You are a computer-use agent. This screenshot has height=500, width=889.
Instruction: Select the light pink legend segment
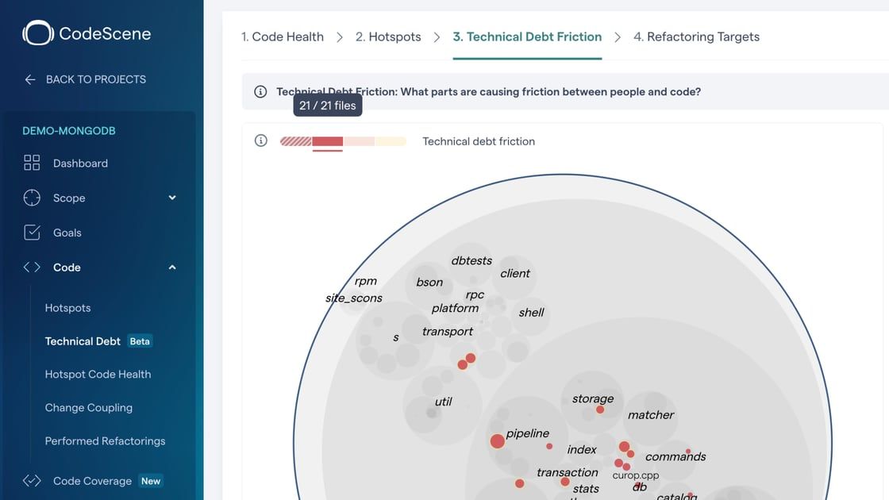coord(358,141)
